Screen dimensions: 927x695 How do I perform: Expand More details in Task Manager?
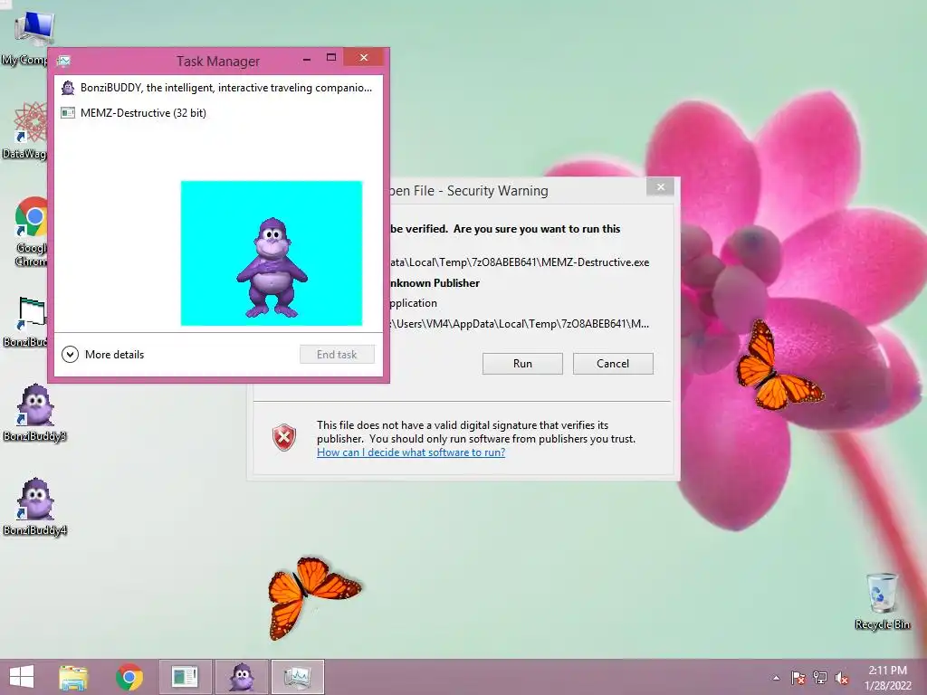pyautogui.click(x=103, y=355)
